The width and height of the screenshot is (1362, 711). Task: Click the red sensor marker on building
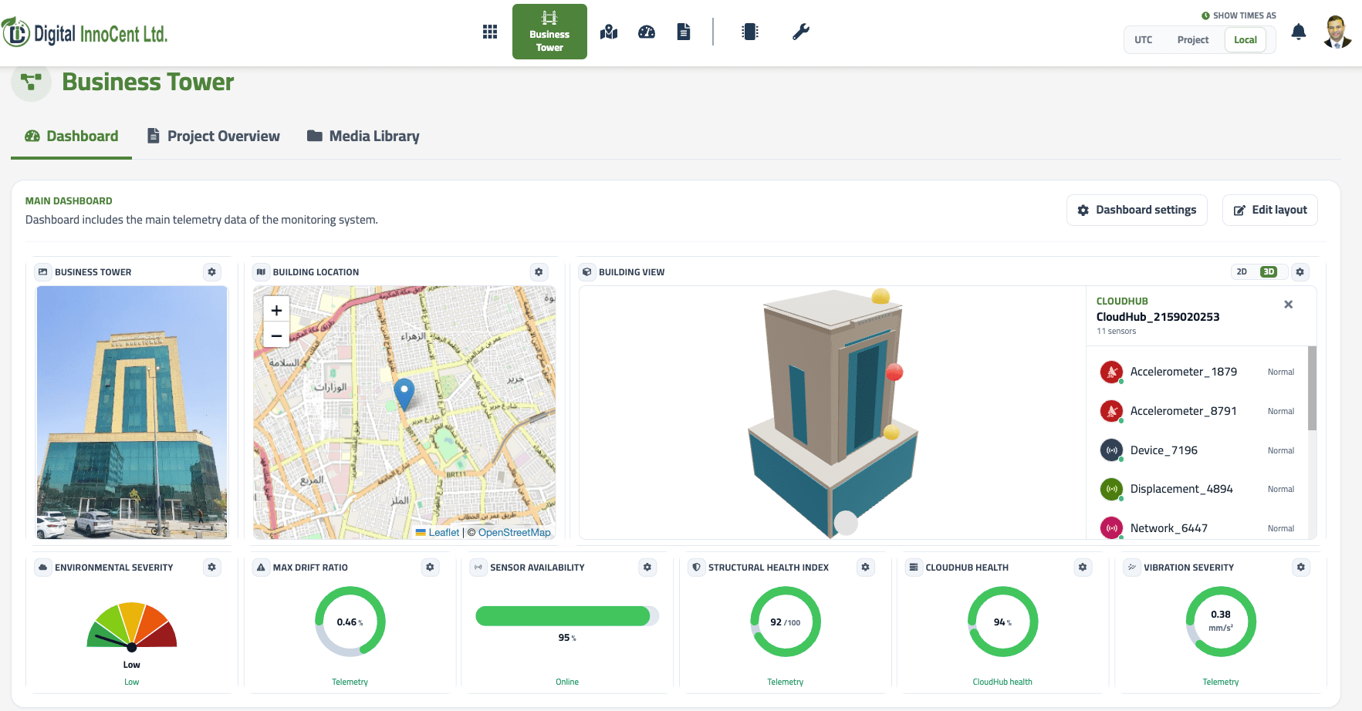[894, 372]
